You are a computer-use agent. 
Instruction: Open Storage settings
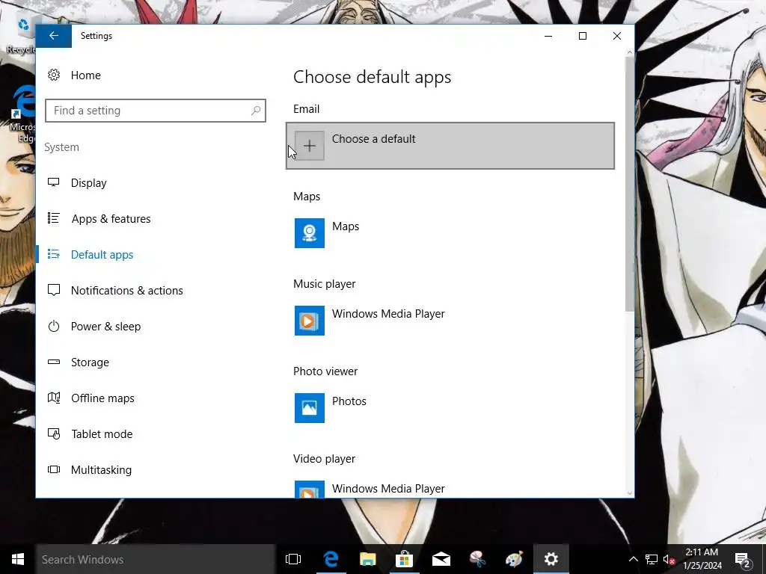pyautogui.click(x=90, y=362)
